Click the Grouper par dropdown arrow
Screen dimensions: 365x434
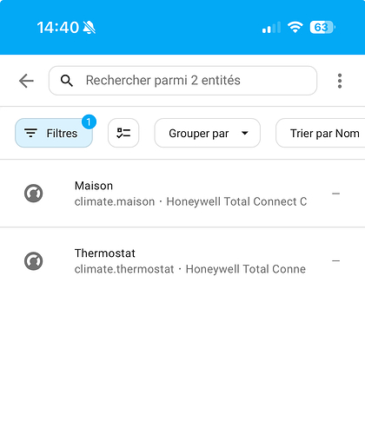click(x=245, y=133)
